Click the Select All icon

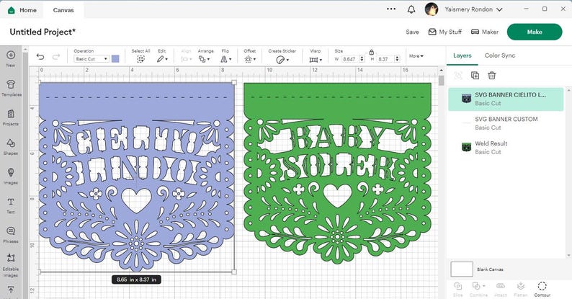coord(140,59)
